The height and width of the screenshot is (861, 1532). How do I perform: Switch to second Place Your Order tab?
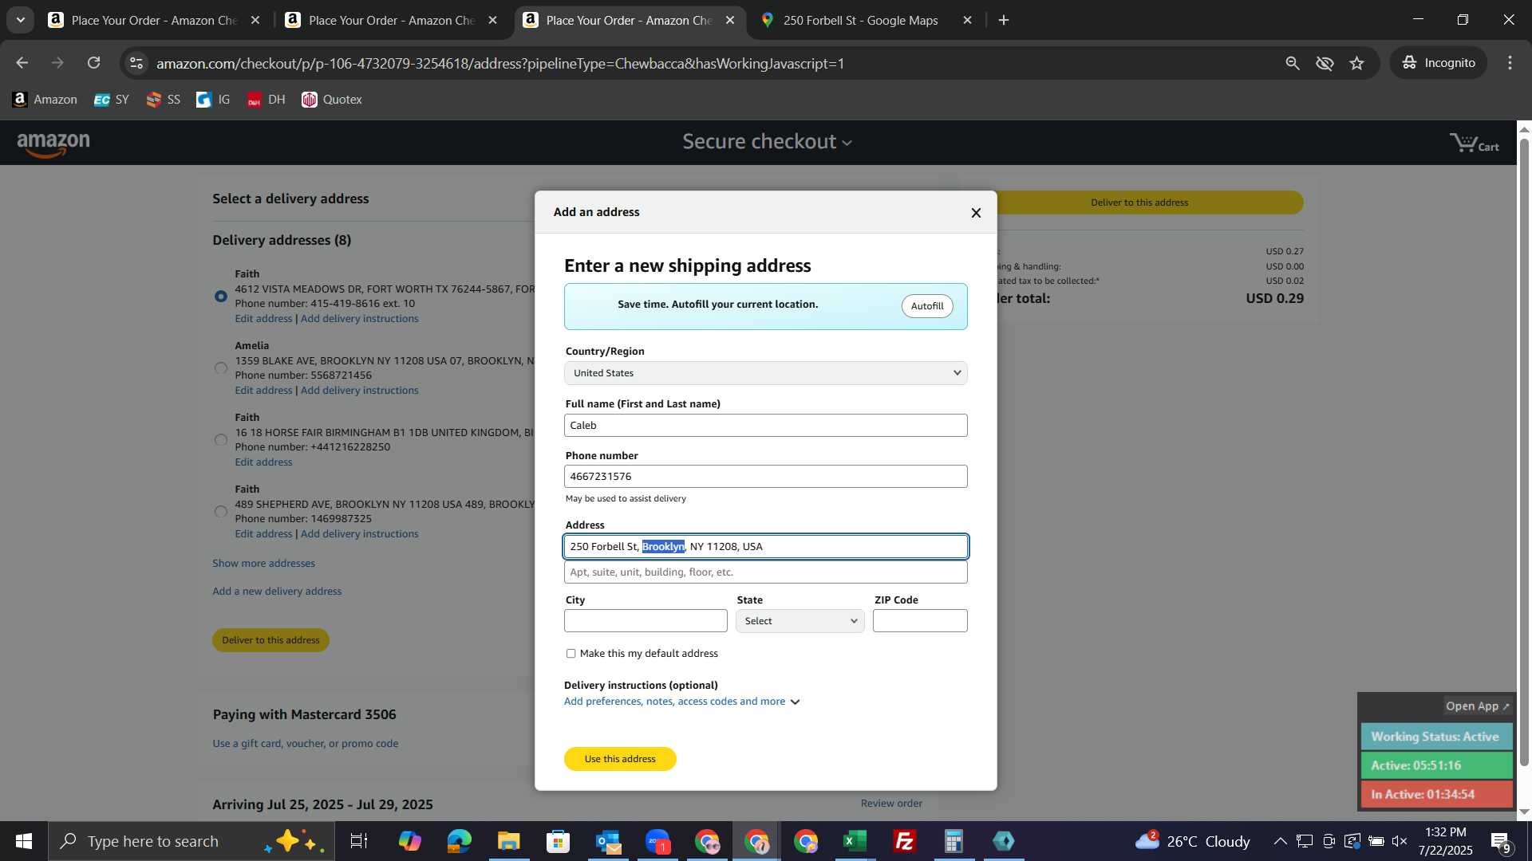[391, 20]
